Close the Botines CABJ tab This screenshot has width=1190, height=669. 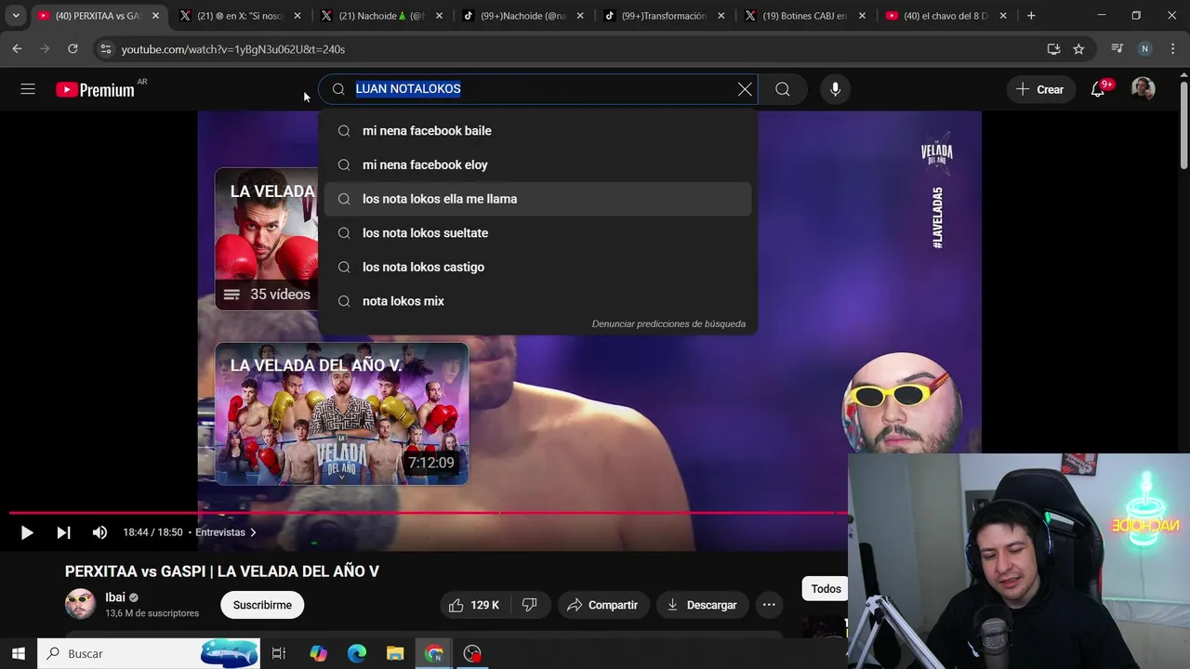[x=862, y=16]
